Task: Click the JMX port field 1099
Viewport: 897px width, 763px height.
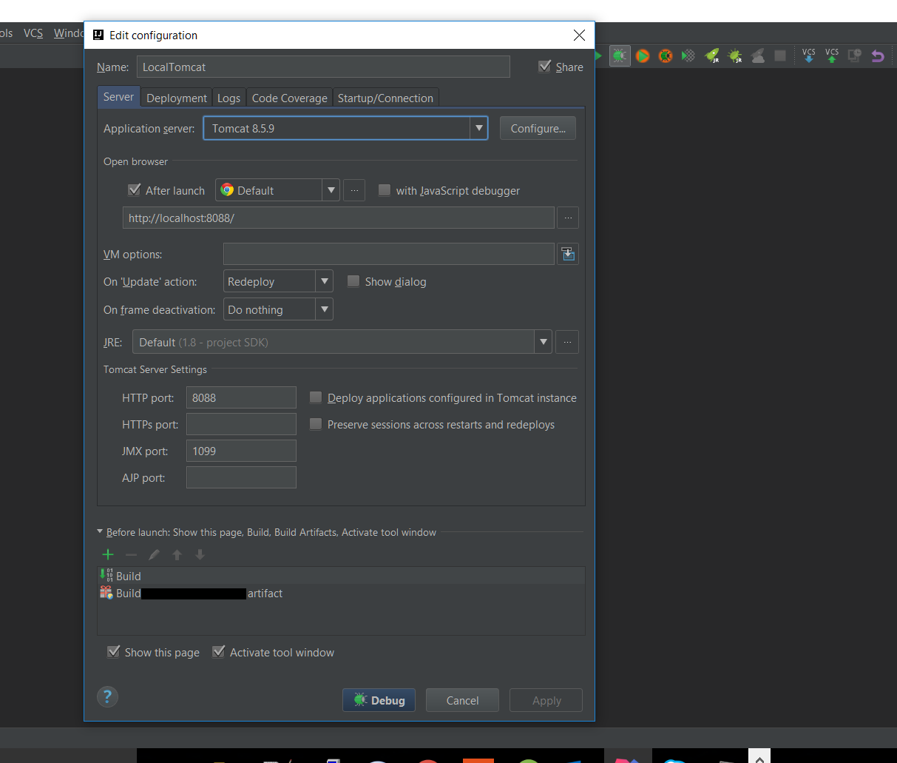Action: pos(241,451)
